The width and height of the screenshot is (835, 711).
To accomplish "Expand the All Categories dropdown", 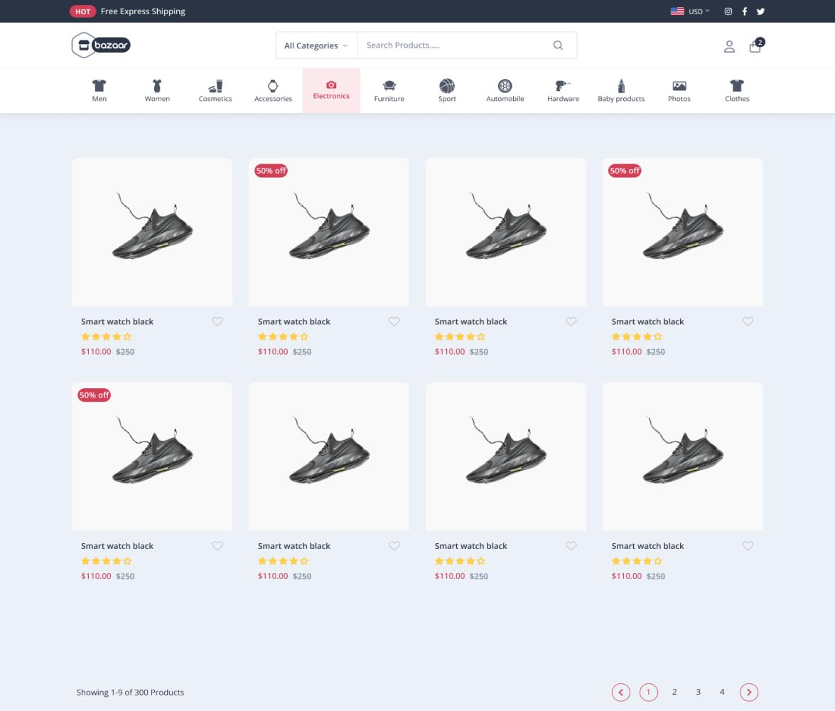I will pyautogui.click(x=316, y=46).
